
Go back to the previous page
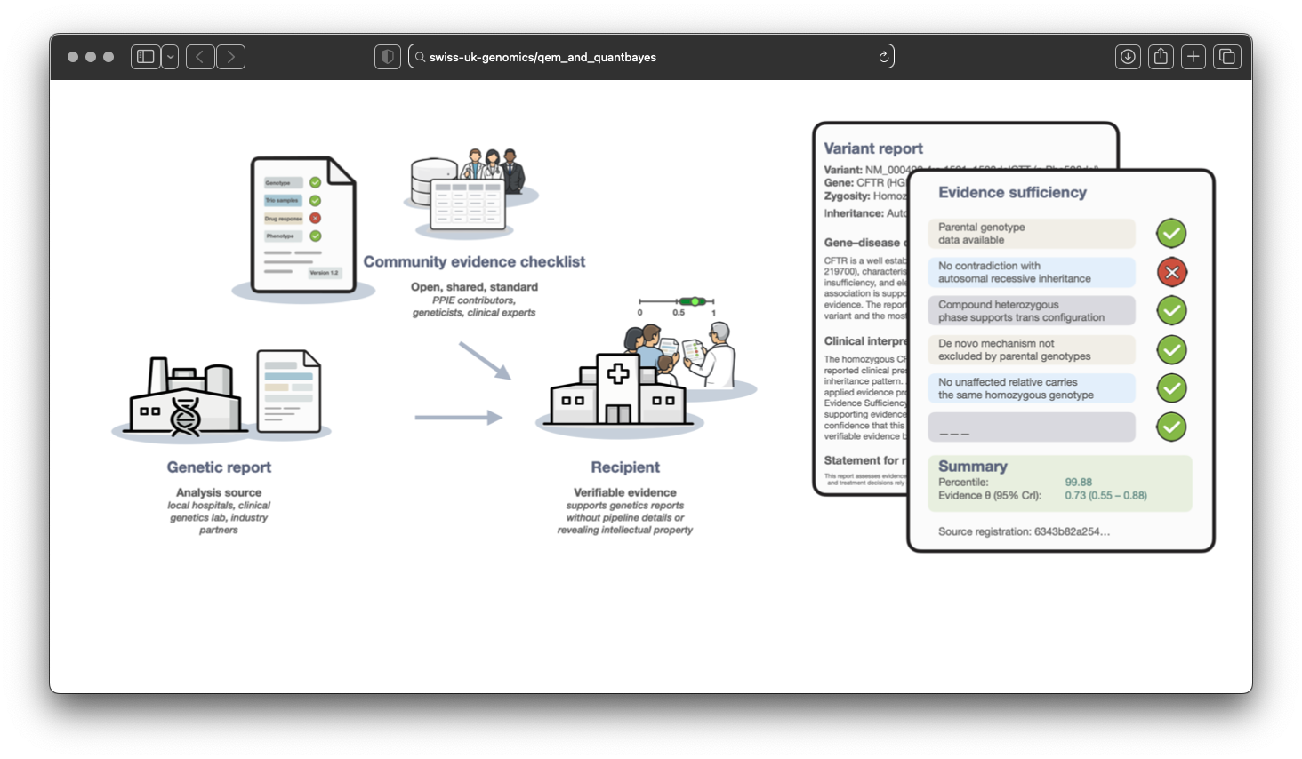pyautogui.click(x=200, y=57)
